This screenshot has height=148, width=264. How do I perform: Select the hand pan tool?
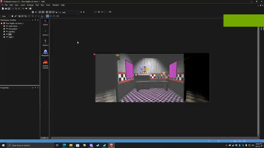tap(12, 16)
